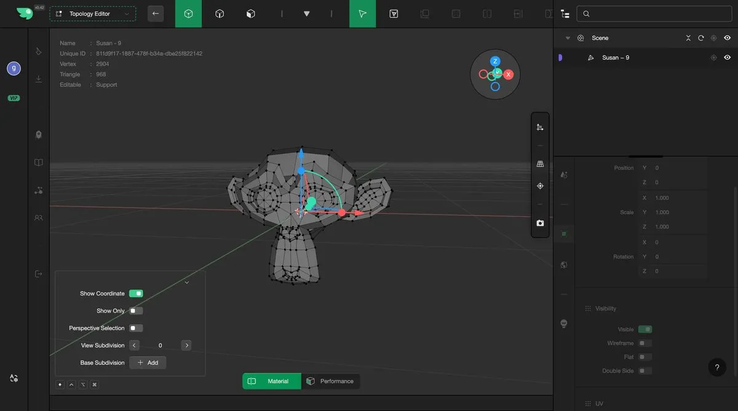Image resolution: width=738 pixels, height=411 pixels.
Task: Open the help question mark button
Action: tap(716, 367)
